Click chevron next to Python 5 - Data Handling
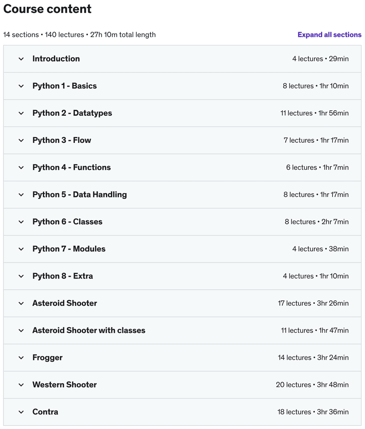The width and height of the screenshot is (365, 429). (21, 195)
